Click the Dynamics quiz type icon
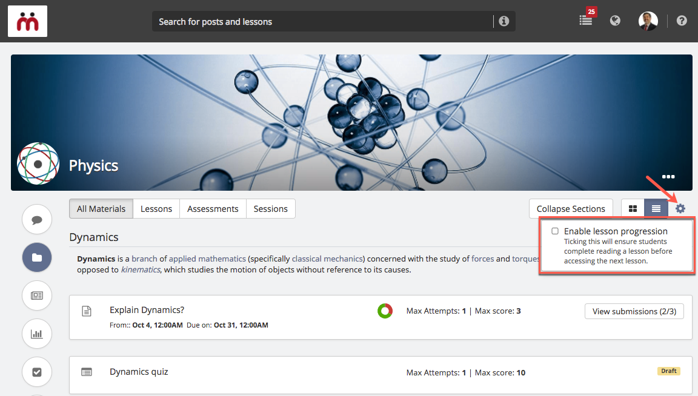Screen dimensions: 698x396 [x=87, y=372]
